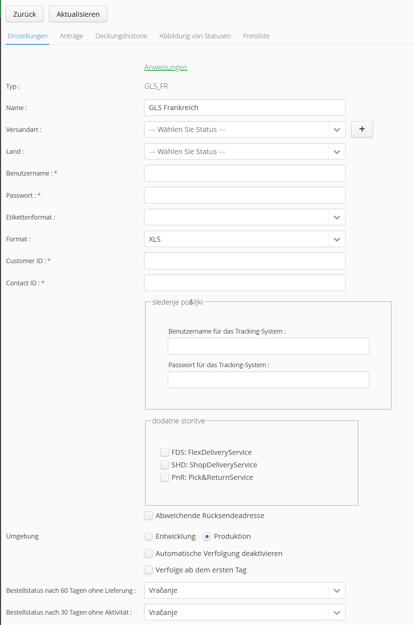Open the Abbildung von Statusen tab
The width and height of the screenshot is (414, 625).
coord(195,36)
